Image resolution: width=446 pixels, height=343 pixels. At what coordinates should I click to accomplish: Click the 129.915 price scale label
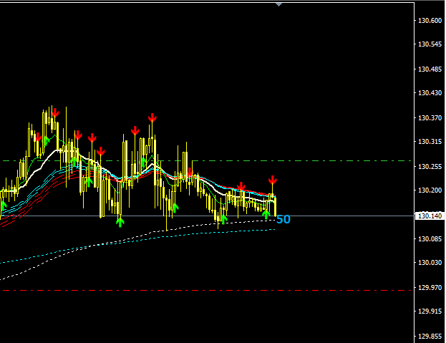point(430,311)
